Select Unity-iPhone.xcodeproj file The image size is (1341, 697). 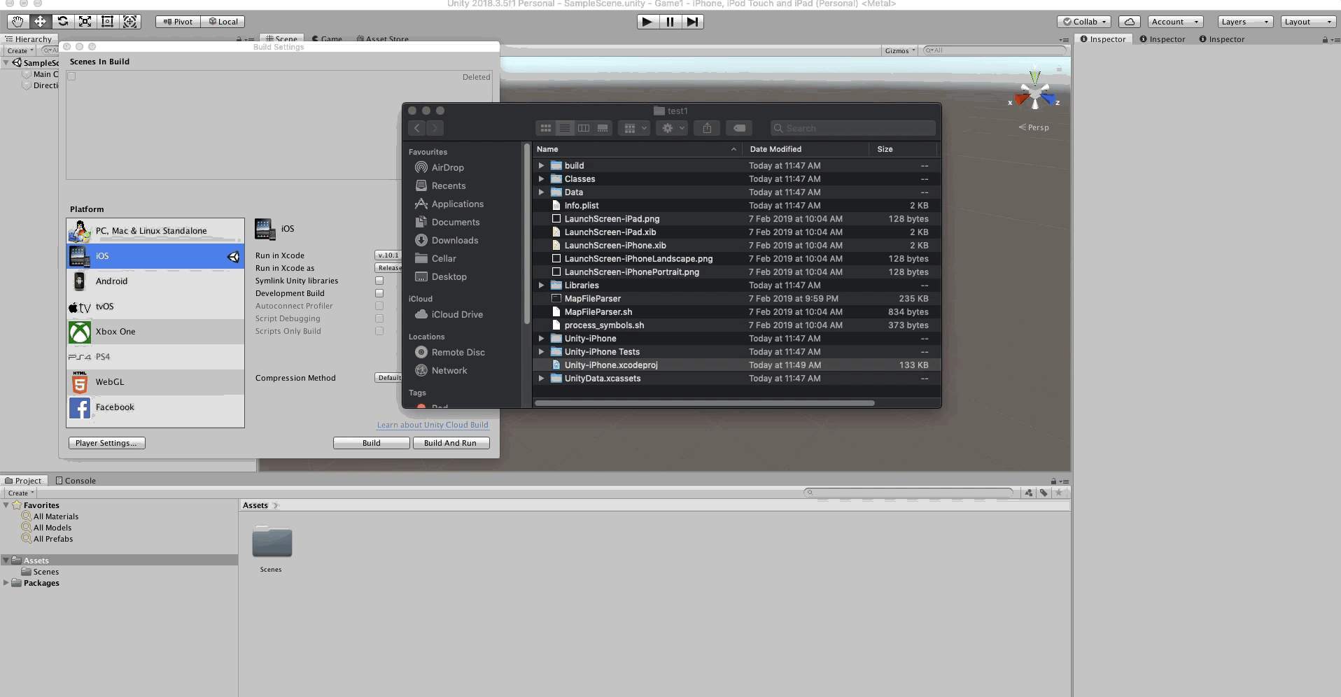tap(736, 365)
